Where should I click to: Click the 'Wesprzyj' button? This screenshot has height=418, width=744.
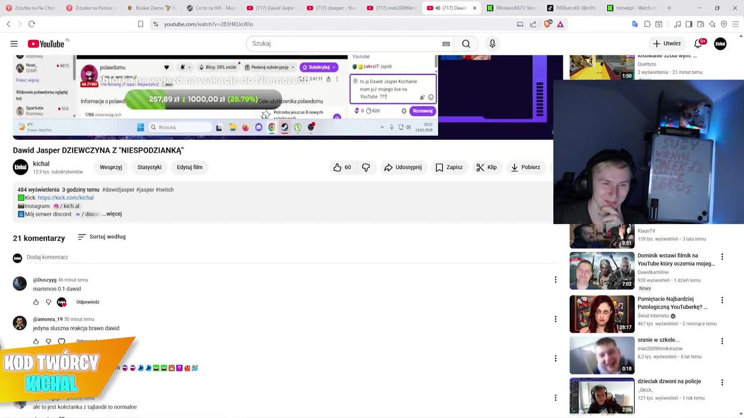[111, 167]
